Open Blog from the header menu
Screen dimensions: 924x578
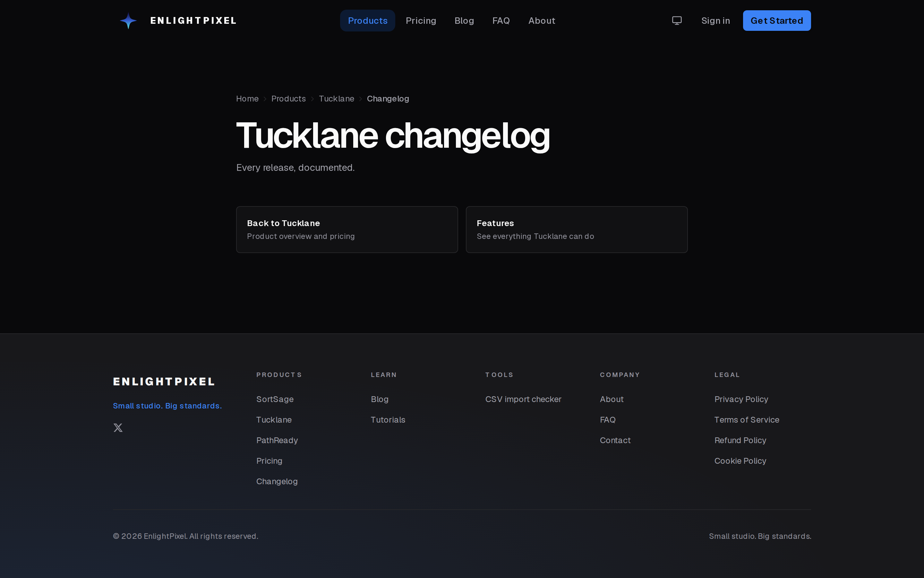464,21
